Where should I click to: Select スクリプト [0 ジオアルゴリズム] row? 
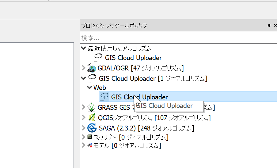131,137
